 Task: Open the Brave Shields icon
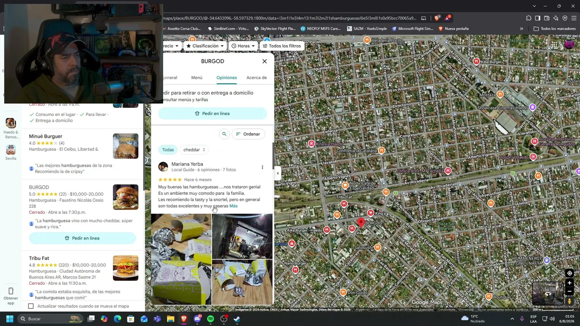[x=437, y=18]
